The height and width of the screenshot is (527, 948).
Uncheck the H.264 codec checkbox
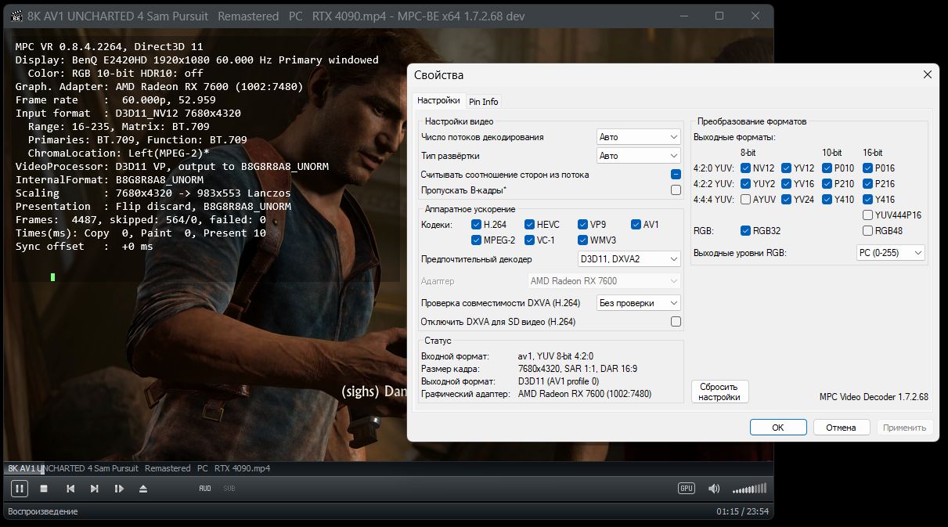pos(477,225)
